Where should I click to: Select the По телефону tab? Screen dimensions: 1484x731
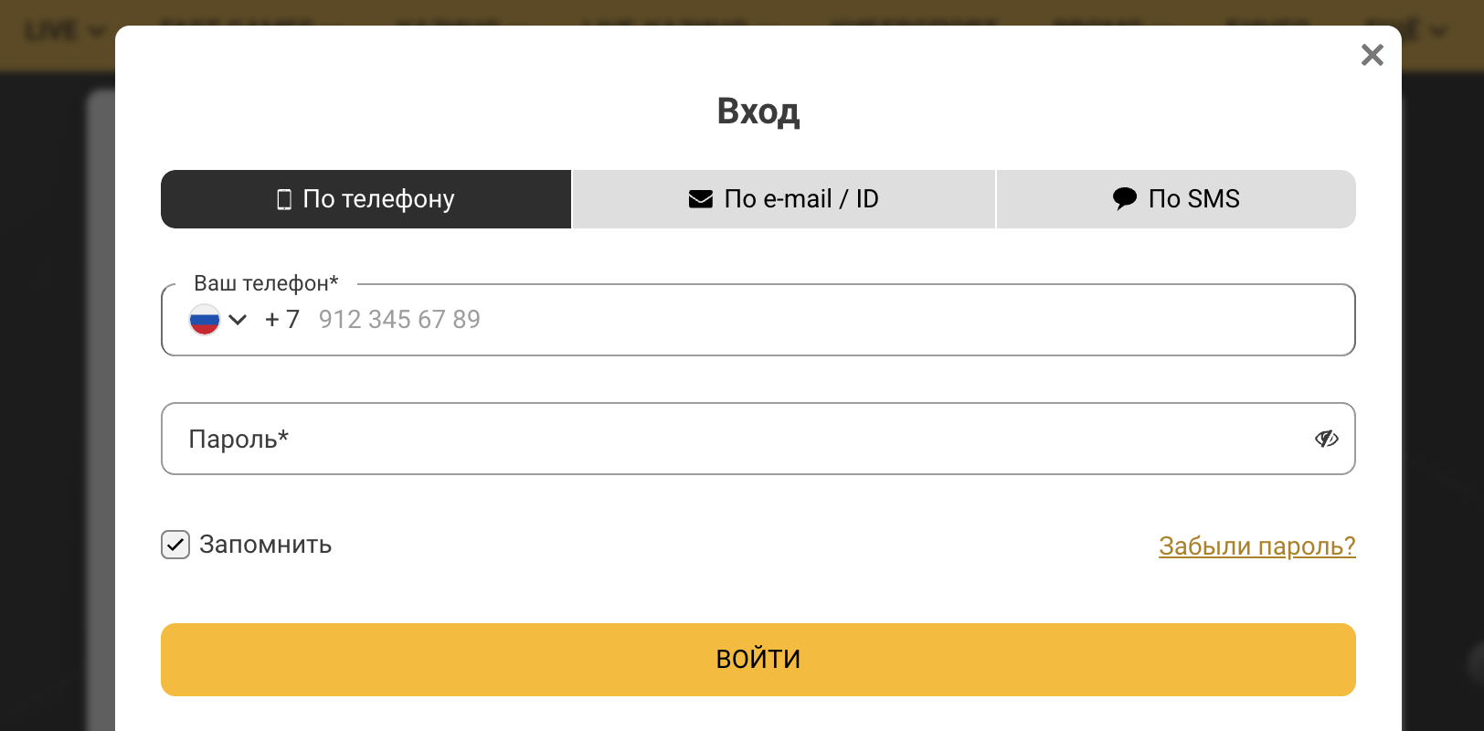[x=366, y=199]
